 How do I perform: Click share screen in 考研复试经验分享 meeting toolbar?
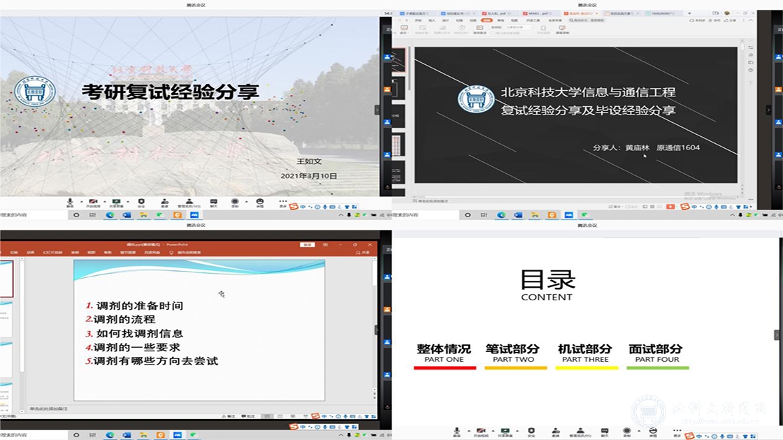116,202
